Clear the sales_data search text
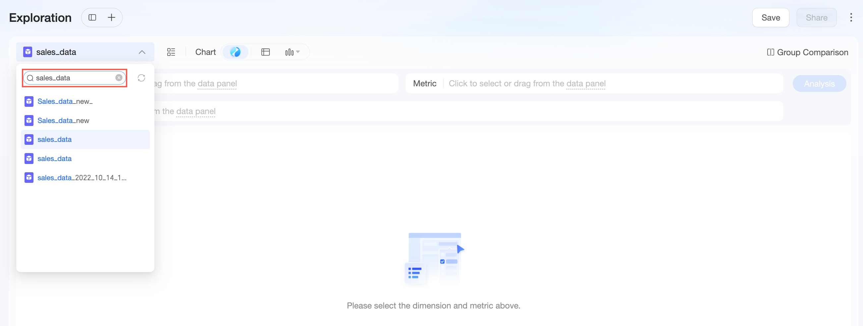863x326 pixels. point(119,78)
